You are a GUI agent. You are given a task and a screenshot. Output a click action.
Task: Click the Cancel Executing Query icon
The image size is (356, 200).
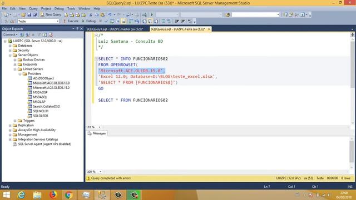click(100, 21)
